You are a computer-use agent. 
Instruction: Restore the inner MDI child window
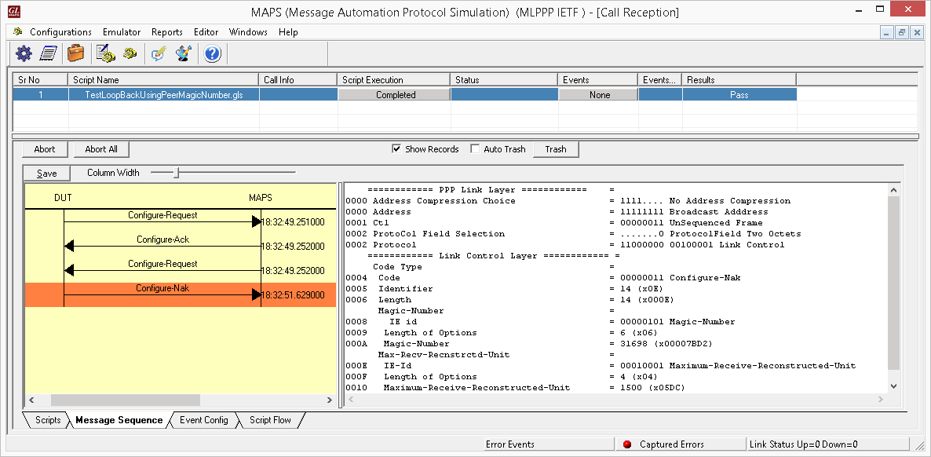pyautogui.click(x=901, y=33)
